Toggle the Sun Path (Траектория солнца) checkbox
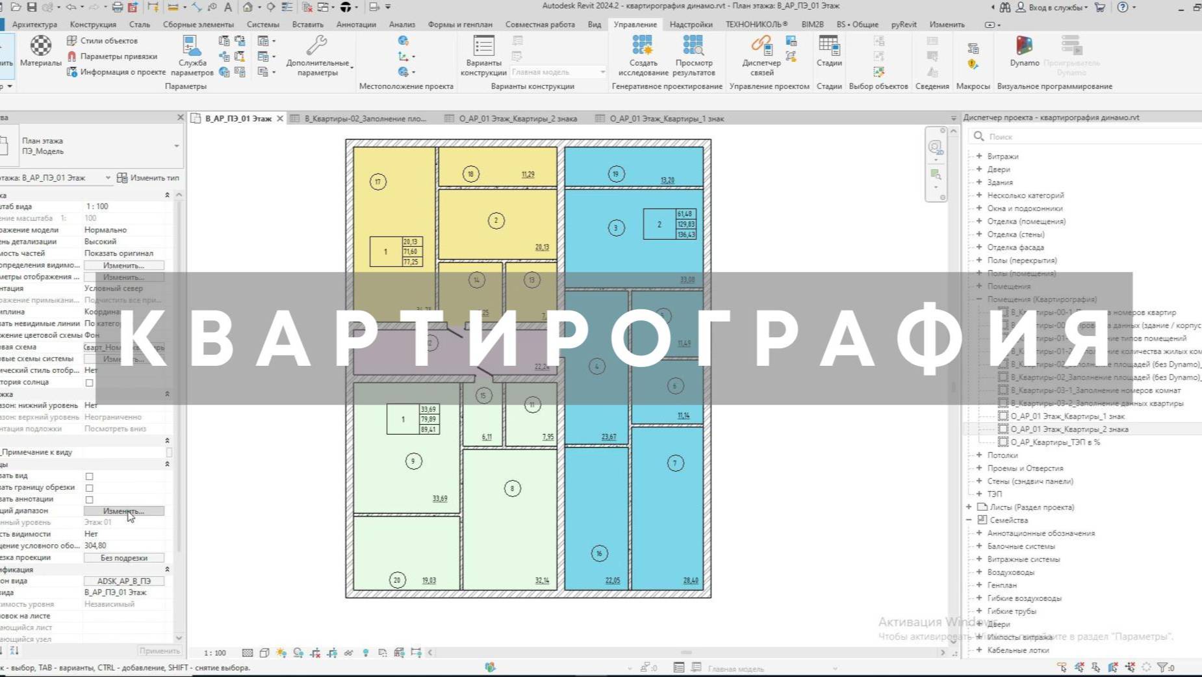This screenshot has width=1202, height=677. pos(90,383)
